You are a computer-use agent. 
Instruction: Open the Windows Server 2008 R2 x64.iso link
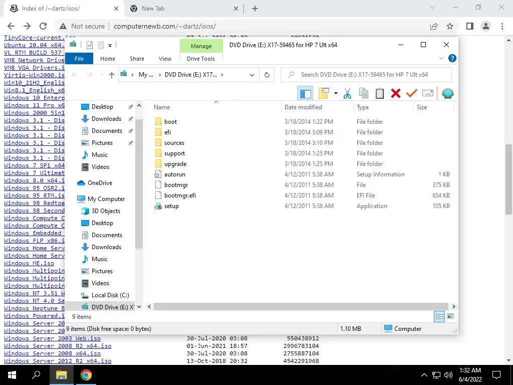tap(58, 346)
